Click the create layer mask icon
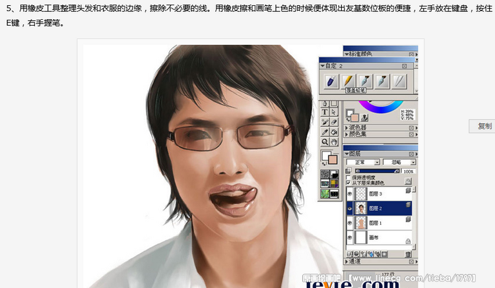495x288 pixels. click(x=384, y=254)
